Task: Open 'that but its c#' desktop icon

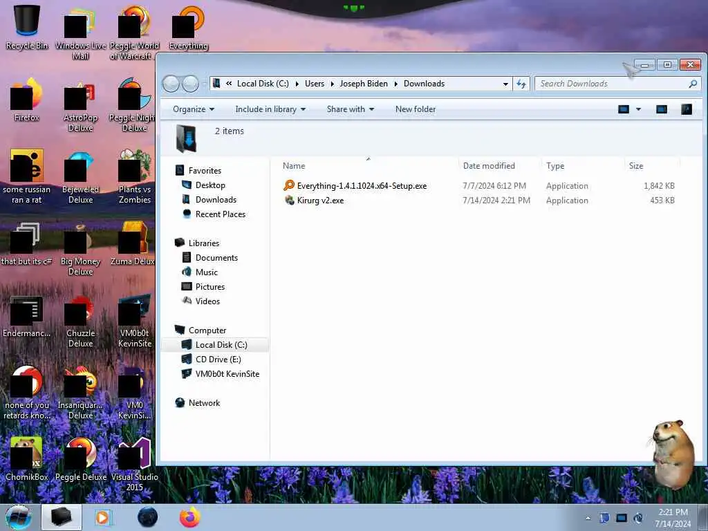Action: [x=27, y=244]
